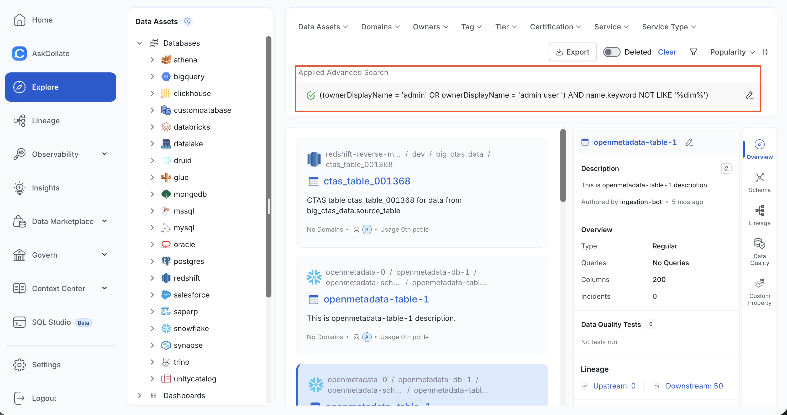Toggle sort order icon beside Popularity

765,52
